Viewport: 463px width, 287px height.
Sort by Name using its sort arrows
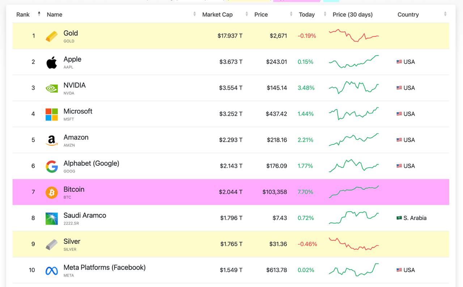point(195,14)
